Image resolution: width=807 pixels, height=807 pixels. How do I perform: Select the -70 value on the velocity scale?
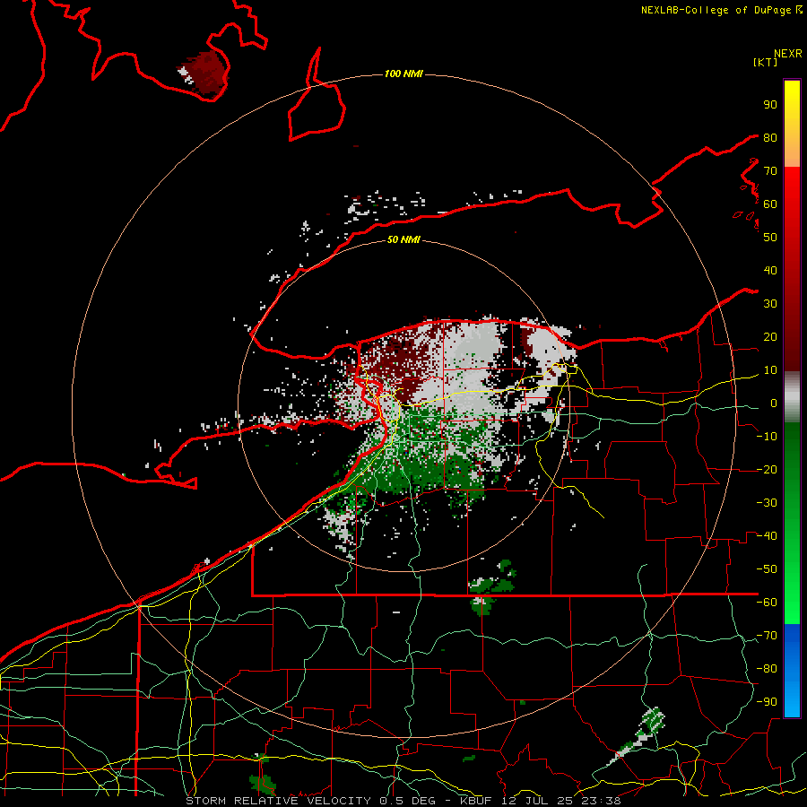[x=767, y=636]
